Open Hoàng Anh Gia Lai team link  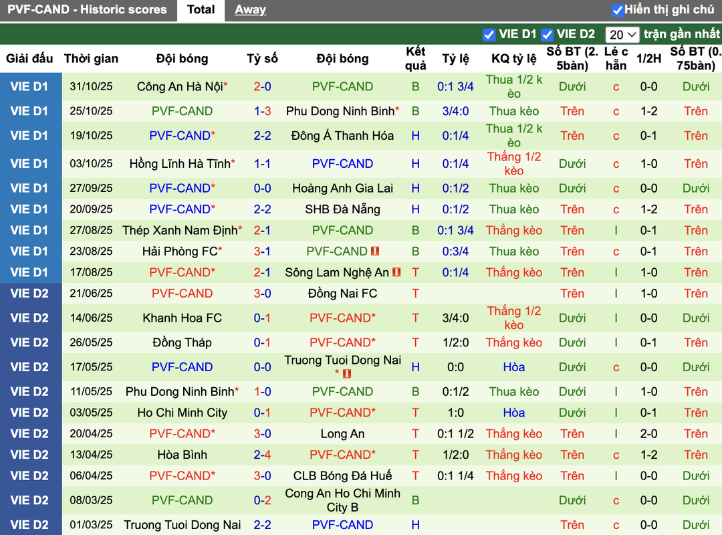tap(342, 188)
